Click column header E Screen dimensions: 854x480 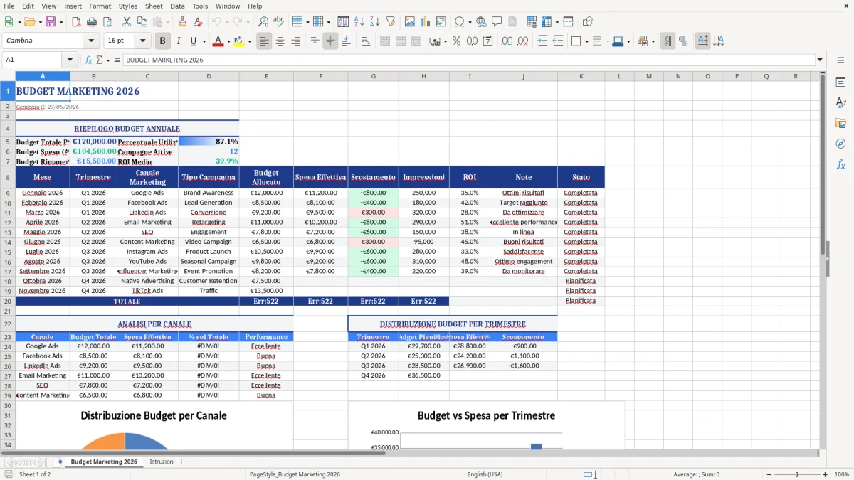tap(266, 76)
